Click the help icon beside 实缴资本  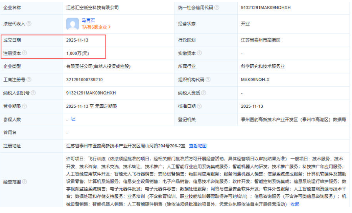coord(200,53)
